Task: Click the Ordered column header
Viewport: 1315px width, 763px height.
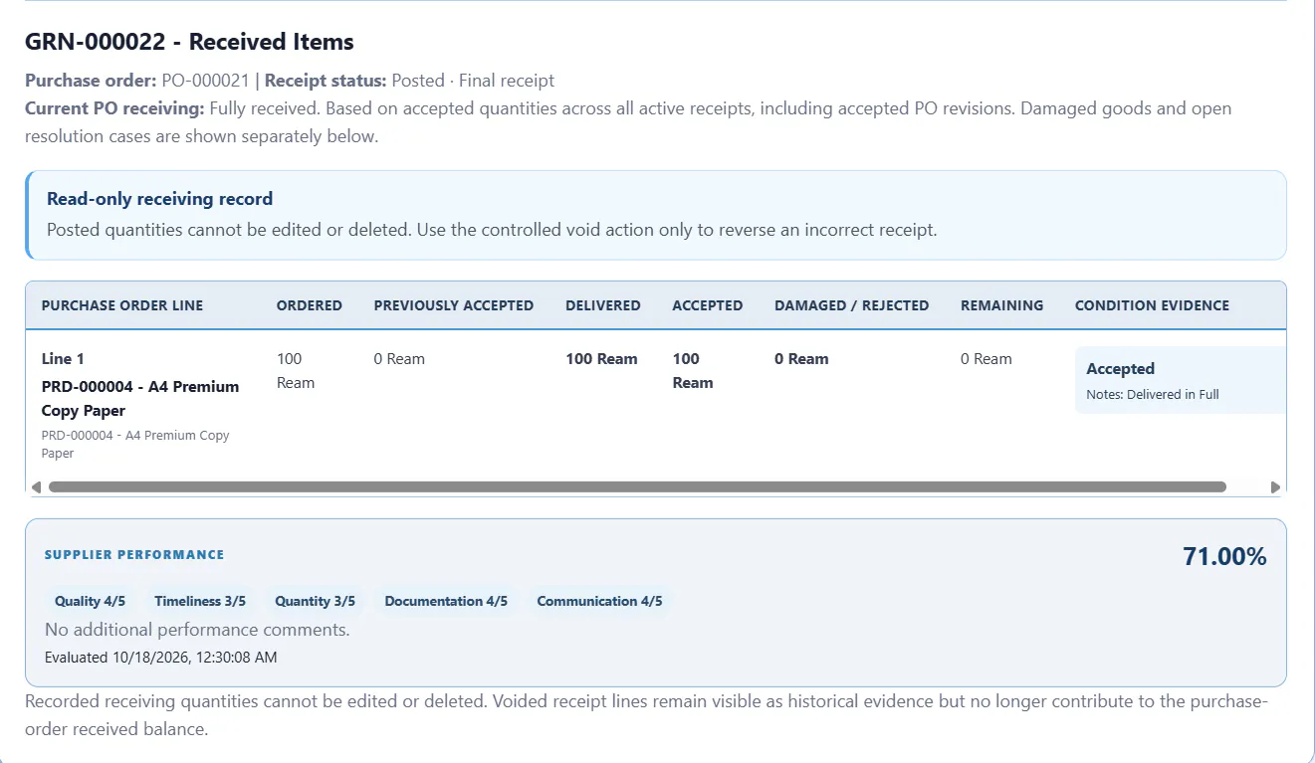Action: (310, 305)
